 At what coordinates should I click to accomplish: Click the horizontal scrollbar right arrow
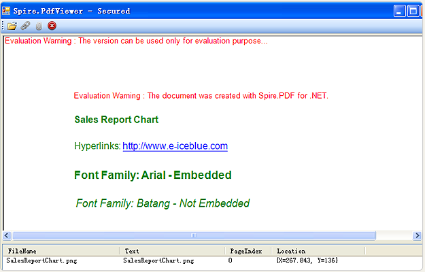point(417,235)
